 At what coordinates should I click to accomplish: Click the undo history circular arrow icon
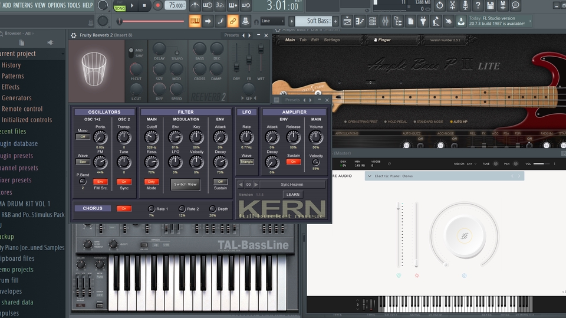click(440, 5)
